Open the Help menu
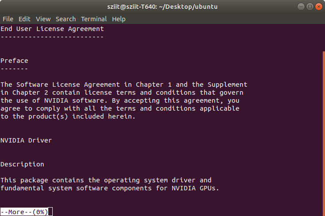 pos(119,19)
